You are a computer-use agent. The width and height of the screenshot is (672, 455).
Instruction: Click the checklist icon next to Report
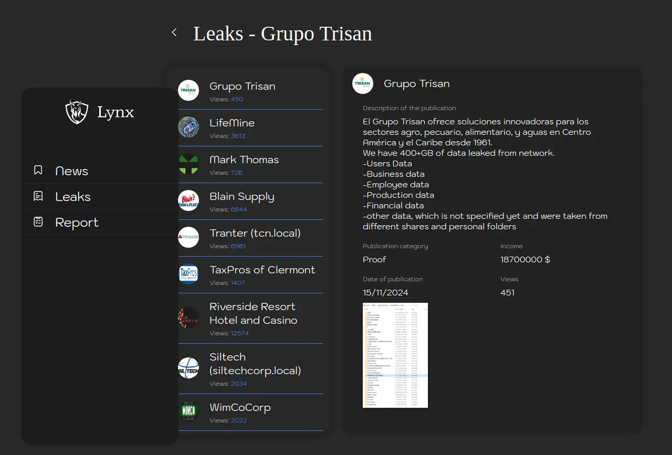pyautogui.click(x=38, y=222)
